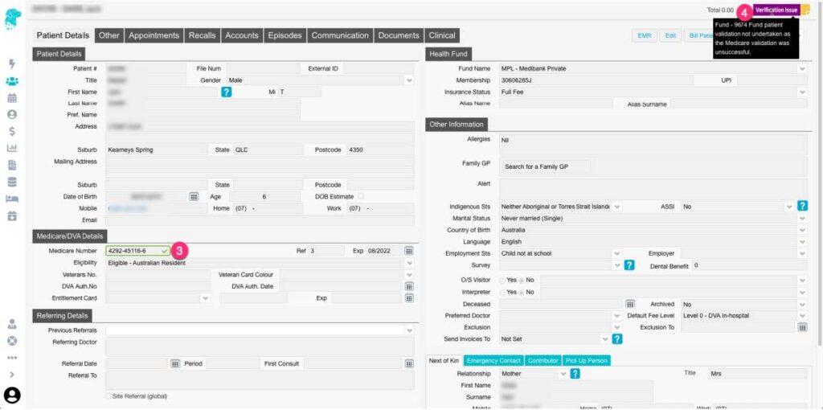Click the dog logo in the sidebar
This screenshot has width=823, height=410.
click(x=11, y=19)
